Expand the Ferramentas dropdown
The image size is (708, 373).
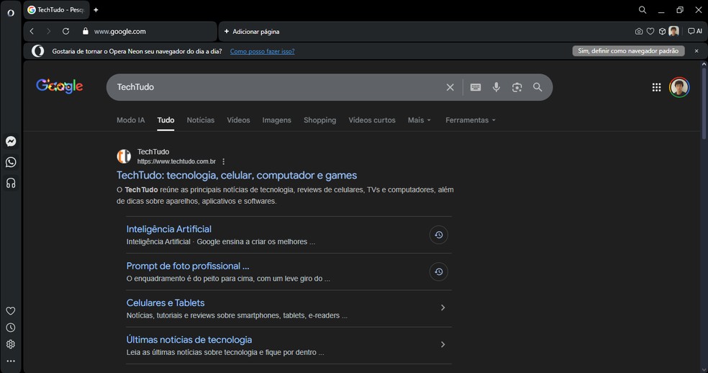tap(471, 120)
